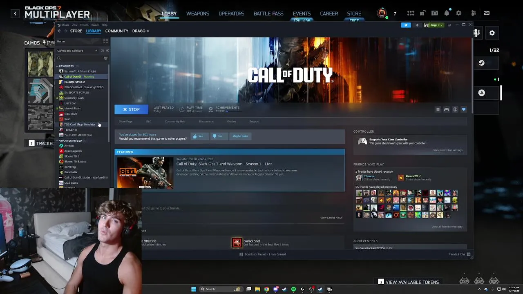The width and height of the screenshot is (523, 294).
Task: Click the library search magnifier icon
Action: (59, 58)
